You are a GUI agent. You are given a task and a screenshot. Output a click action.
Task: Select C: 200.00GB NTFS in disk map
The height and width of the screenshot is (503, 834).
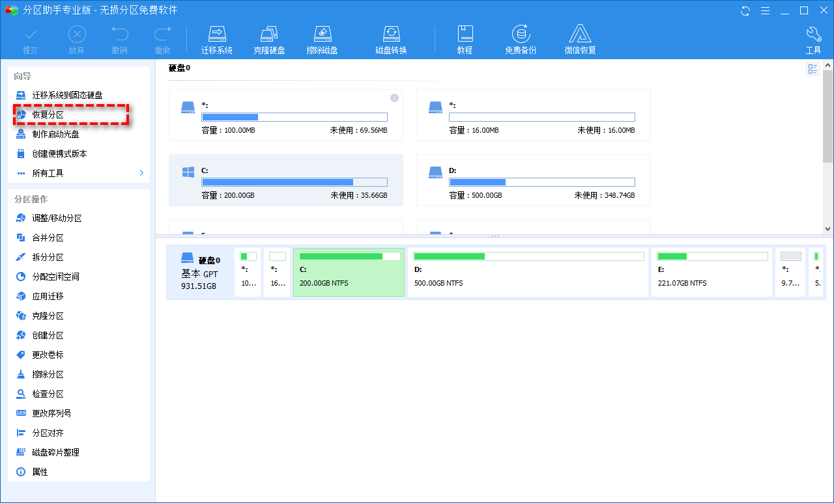(349, 272)
